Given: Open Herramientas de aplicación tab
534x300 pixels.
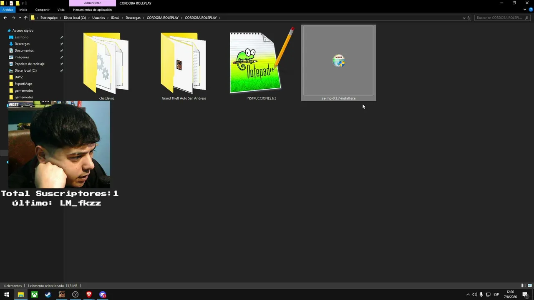Looking at the screenshot, I should coord(92,10).
